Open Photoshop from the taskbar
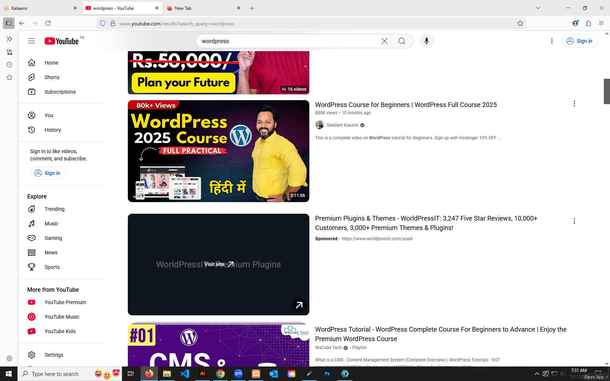This screenshot has height=381, width=610. click(327, 374)
